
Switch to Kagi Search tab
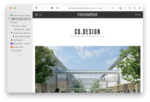(16, 40)
